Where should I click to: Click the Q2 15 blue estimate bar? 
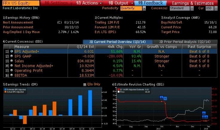tap(90, 103)
